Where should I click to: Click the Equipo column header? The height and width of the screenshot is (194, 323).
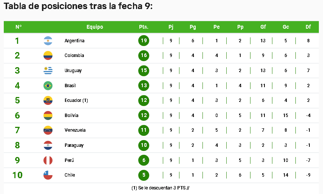[x=95, y=27]
